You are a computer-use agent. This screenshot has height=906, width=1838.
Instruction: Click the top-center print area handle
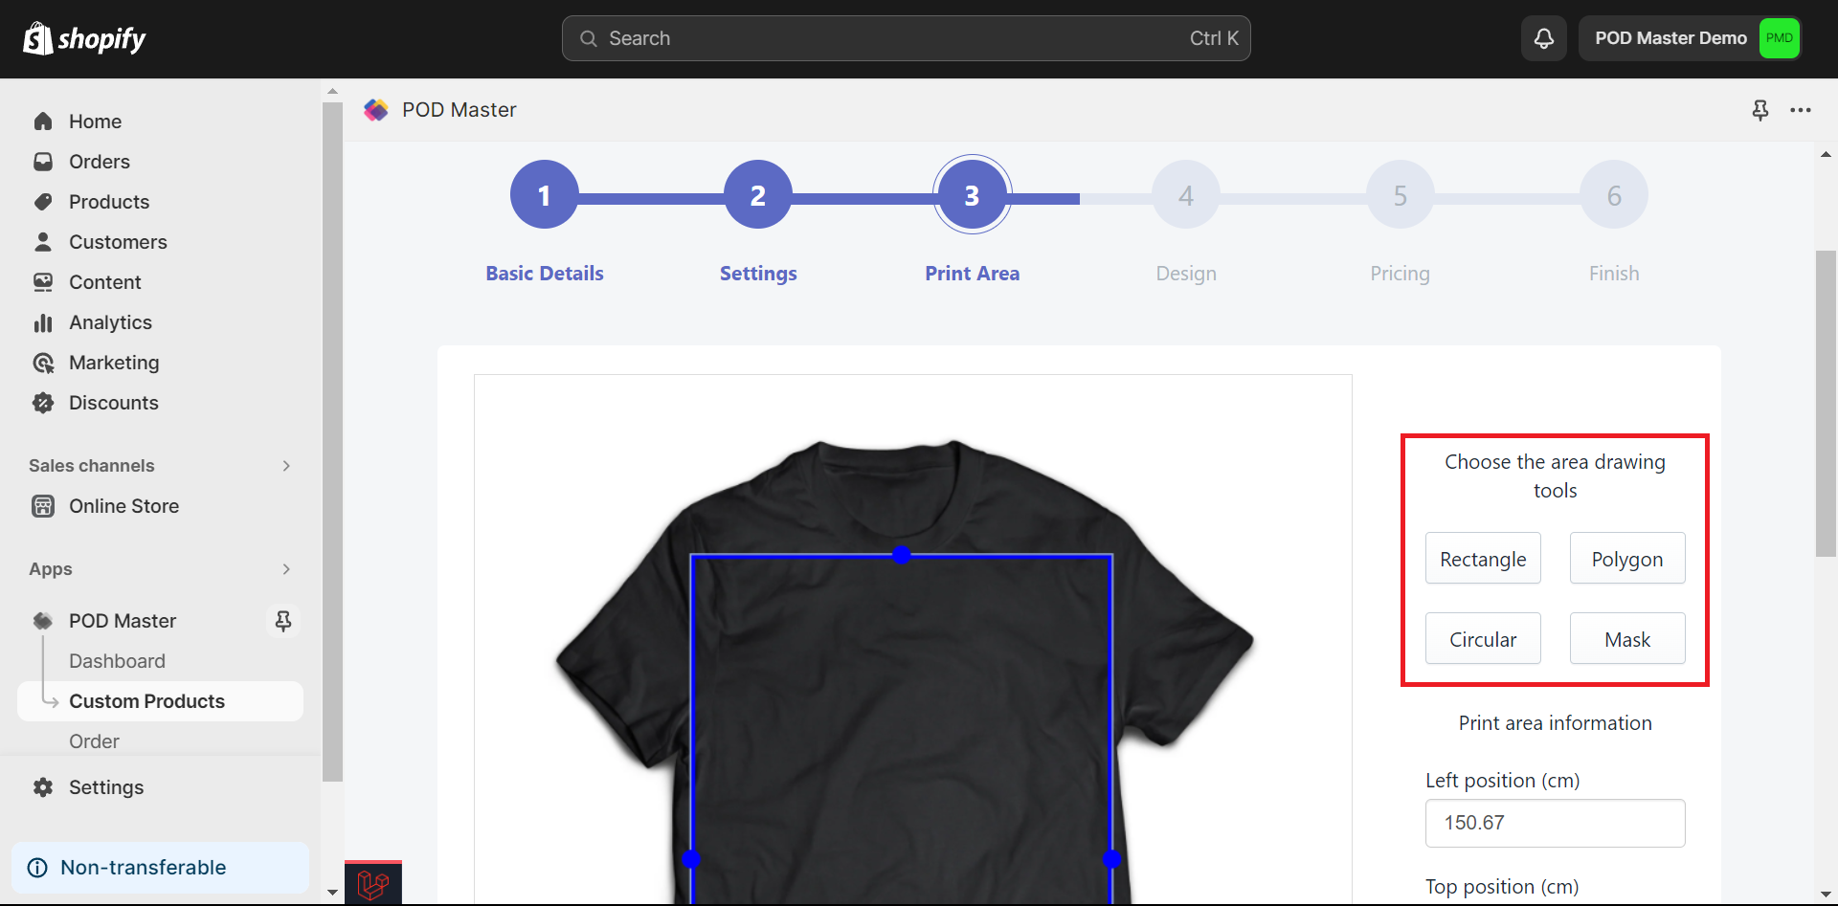click(x=901, y=555)
